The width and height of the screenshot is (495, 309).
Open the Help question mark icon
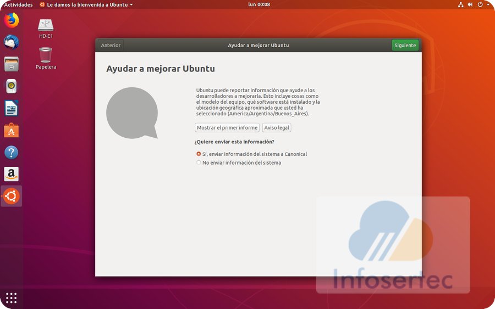11,152
